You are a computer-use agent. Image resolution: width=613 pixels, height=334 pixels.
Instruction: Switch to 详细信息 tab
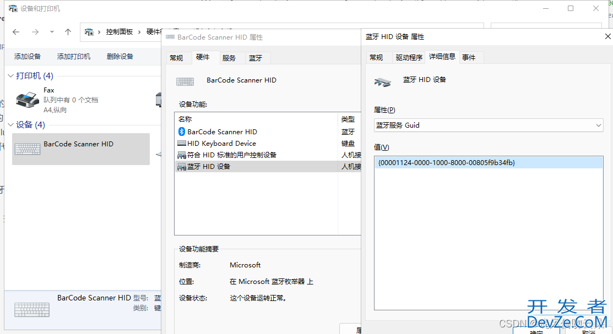click(x=442, y=57)
